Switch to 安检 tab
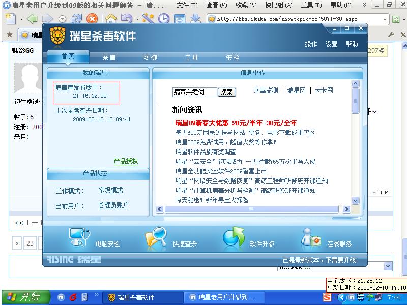The height and width of the screenshot is (305, 407). 232,57
